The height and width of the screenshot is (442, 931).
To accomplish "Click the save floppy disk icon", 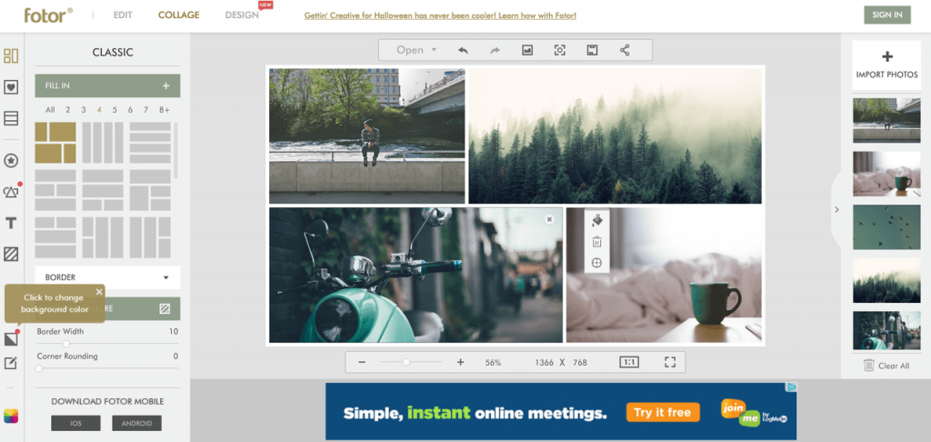I will click(x=591, y=50).
